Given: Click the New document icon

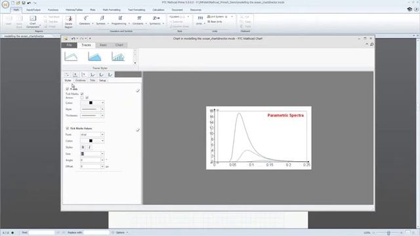Looking at the screenshot, I should tap(12, 3).
